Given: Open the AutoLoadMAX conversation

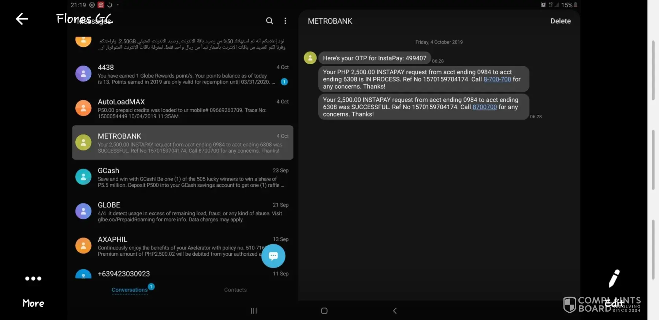Looking at the screenshot, I should (183, 108).
